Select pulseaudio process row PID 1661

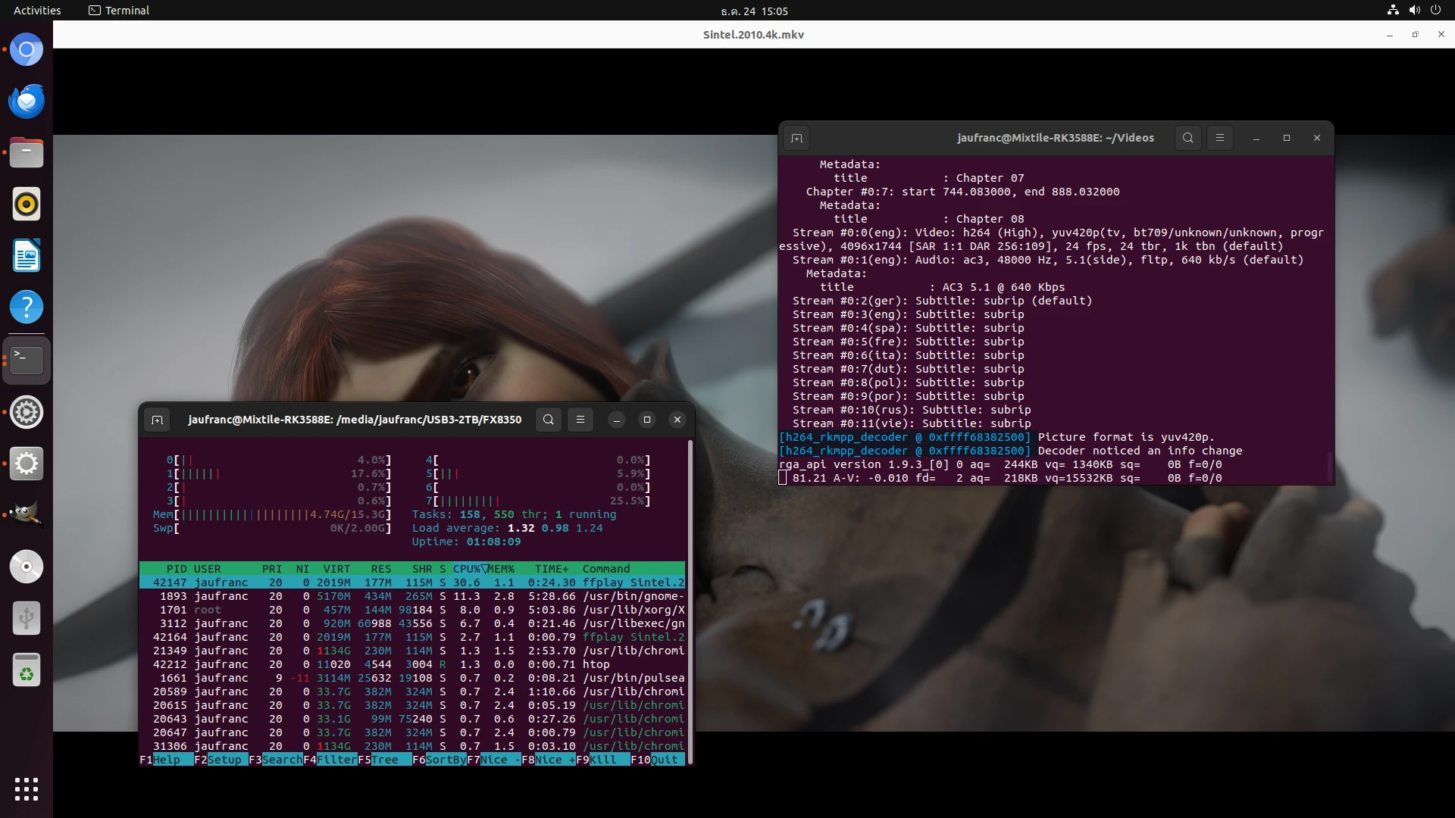point(412,678)
